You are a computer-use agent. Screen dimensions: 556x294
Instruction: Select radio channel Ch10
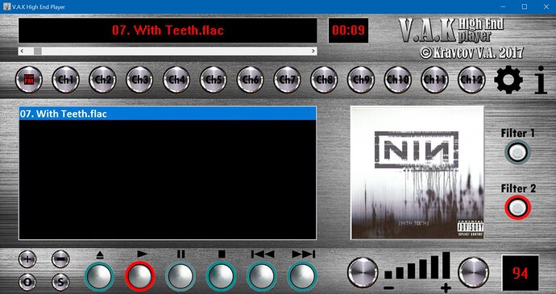tap(397, 80)
